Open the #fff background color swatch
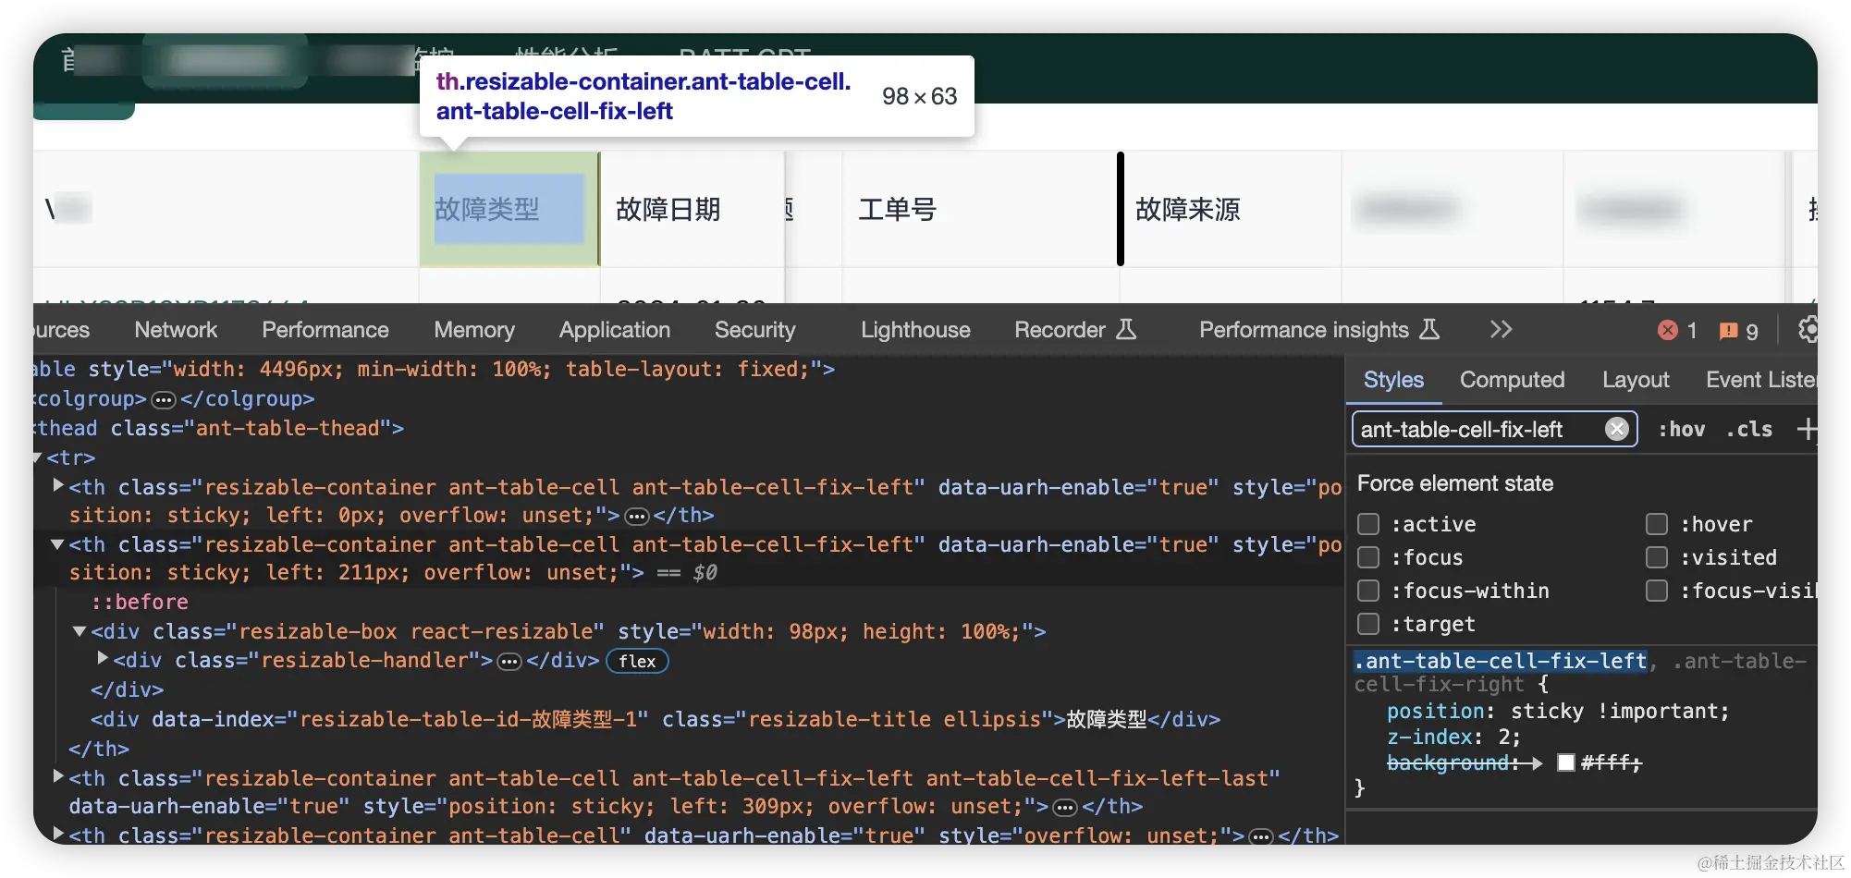Viewport: 1851px width, 878px height. coord(1566,762)
